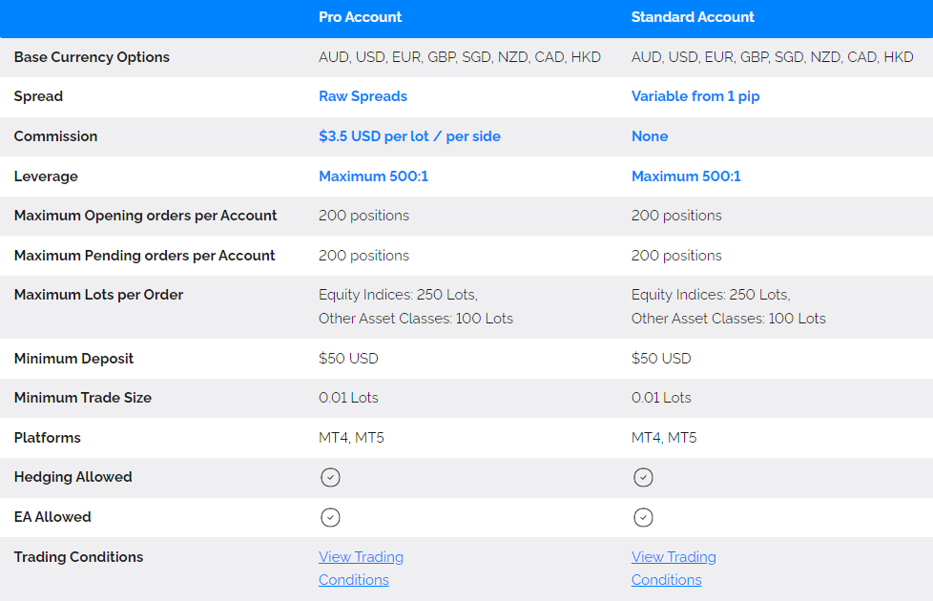Click the Maximum Lots per Order label

[x=99, y=295]
